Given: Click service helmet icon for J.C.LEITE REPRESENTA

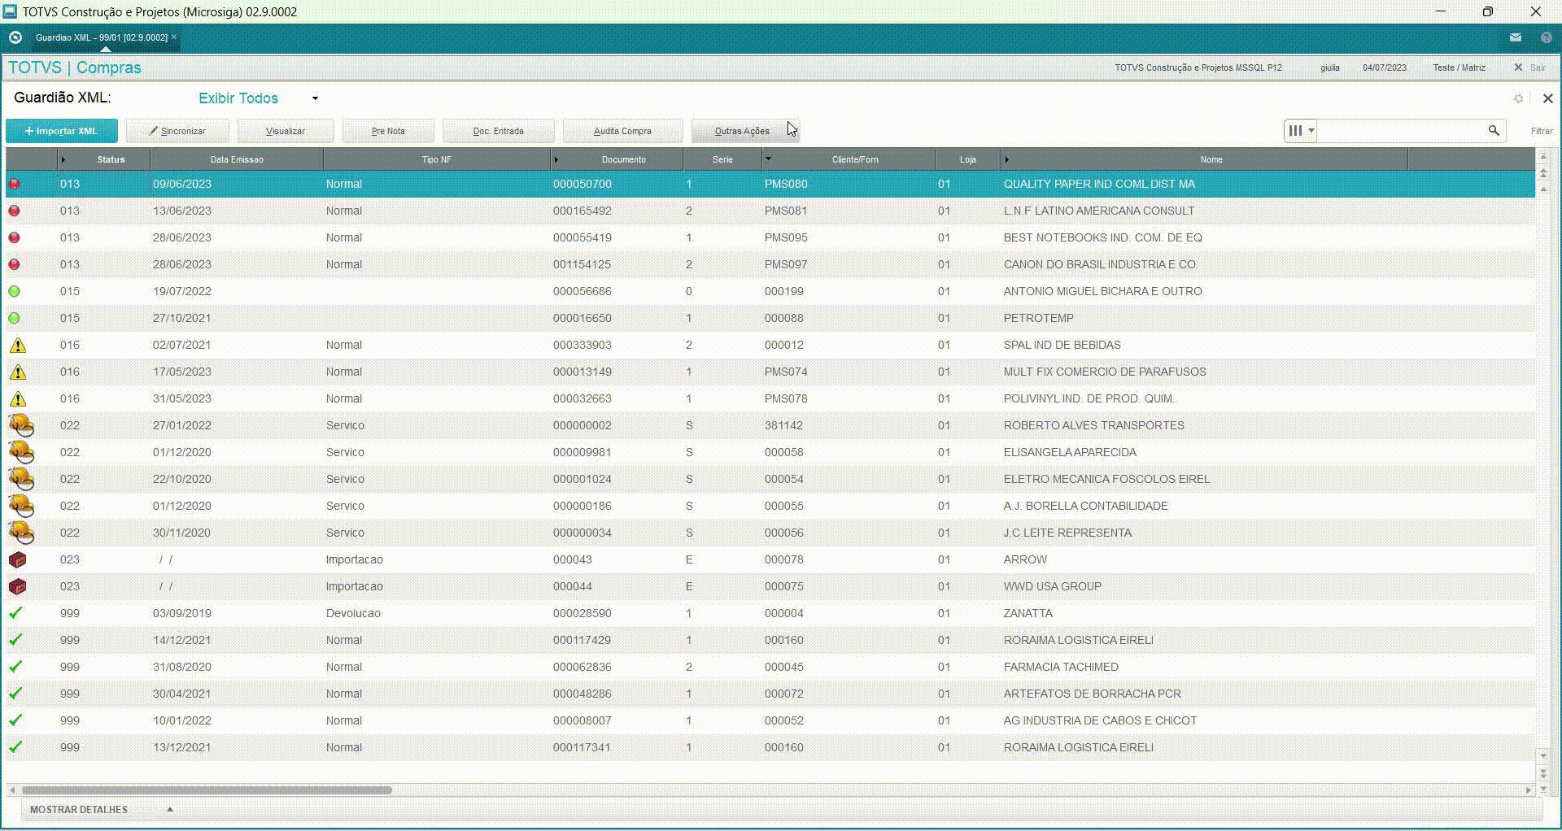Looking at the screenshot, I should point(21,533).
